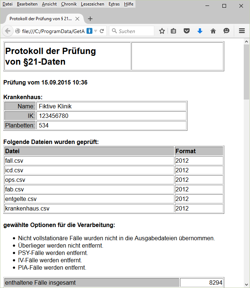Click the globe site identity icon

[18, 31]
